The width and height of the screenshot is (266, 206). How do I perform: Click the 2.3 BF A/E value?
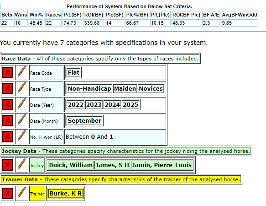point(211,23)
